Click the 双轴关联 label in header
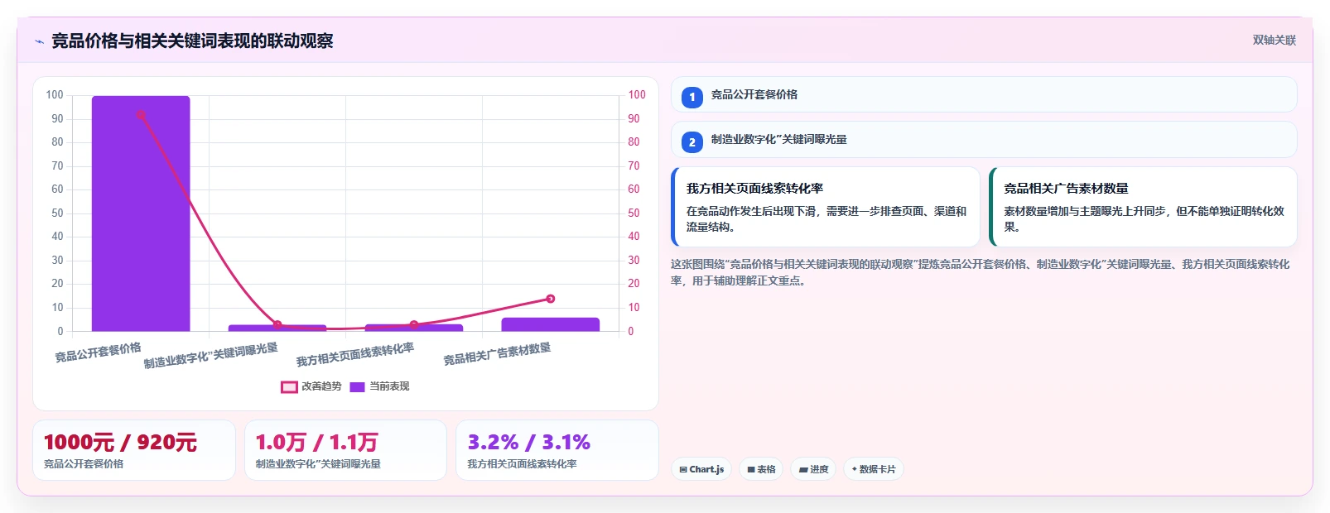Viewport: 1330px width, 513px height. 1275,40
